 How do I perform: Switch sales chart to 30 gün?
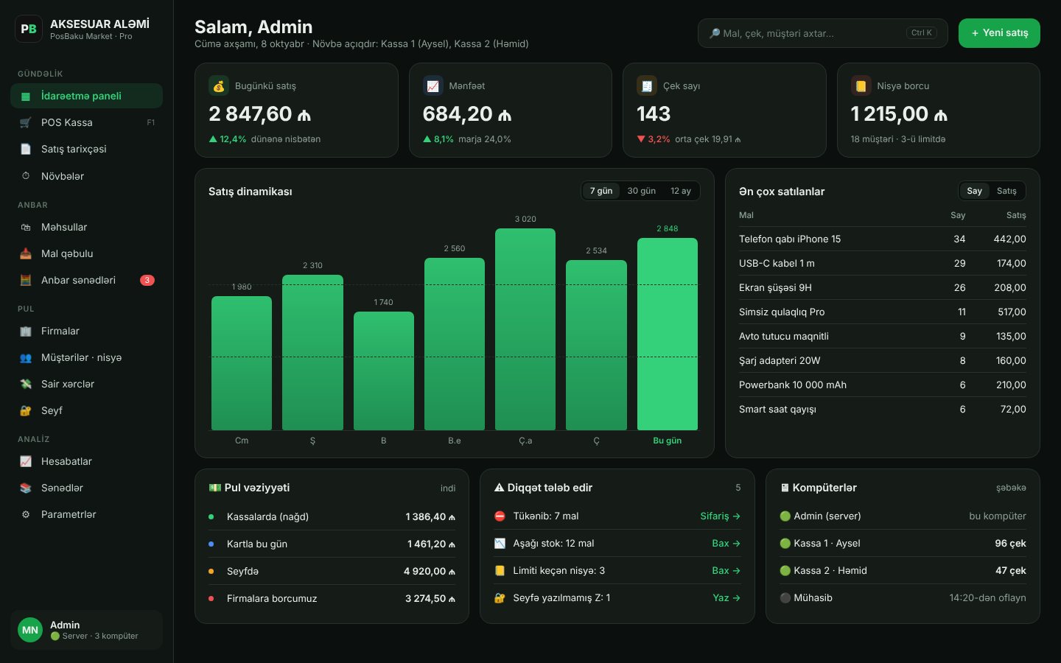coord(641,191)
